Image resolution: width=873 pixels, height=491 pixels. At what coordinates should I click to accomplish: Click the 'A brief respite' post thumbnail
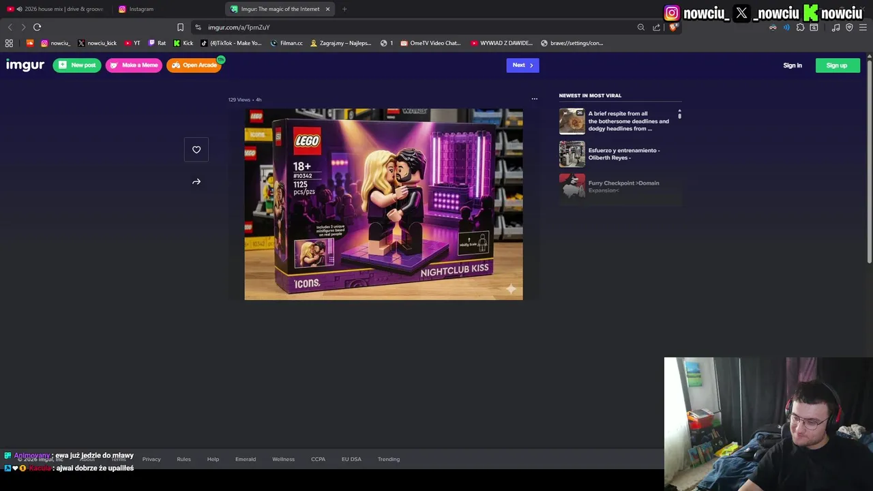click(572, 121)
